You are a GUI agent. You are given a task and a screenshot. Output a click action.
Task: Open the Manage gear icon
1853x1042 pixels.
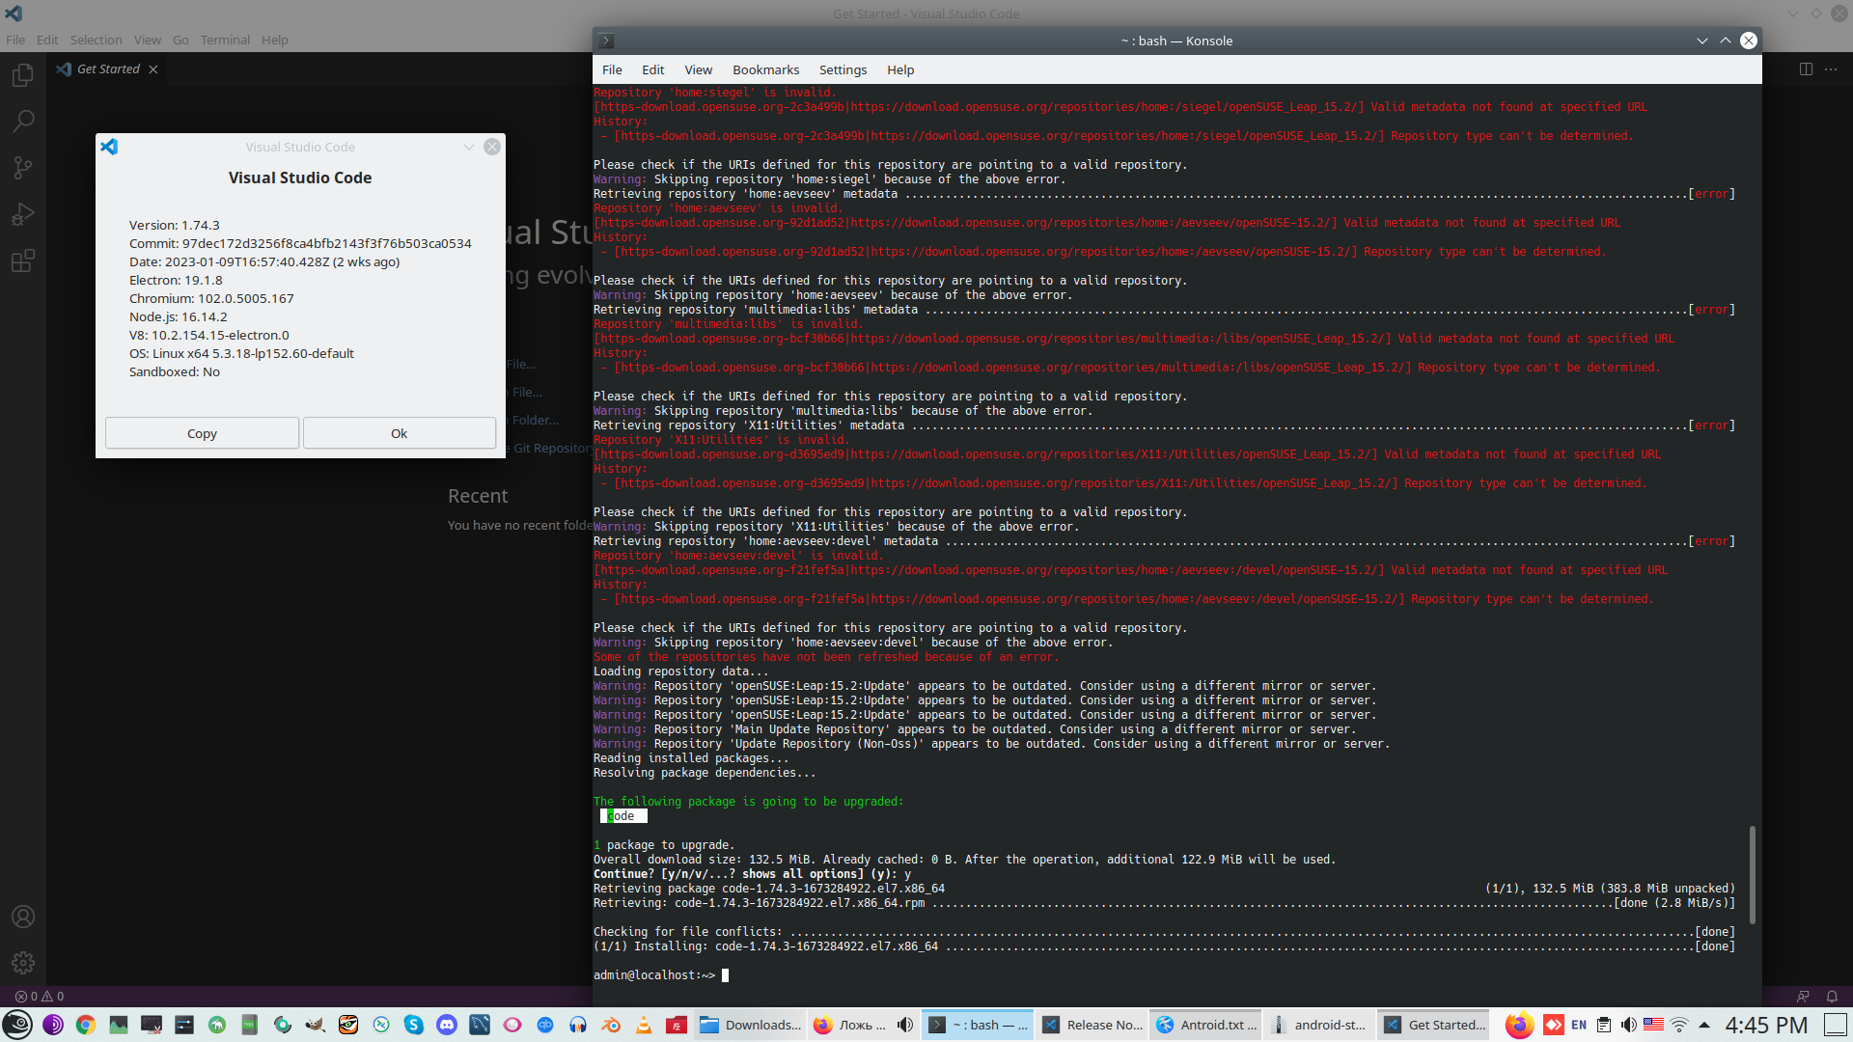click(x=23, y=962)
